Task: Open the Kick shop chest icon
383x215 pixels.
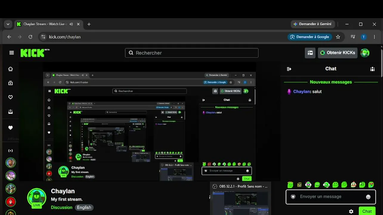Action: point(310,53)
